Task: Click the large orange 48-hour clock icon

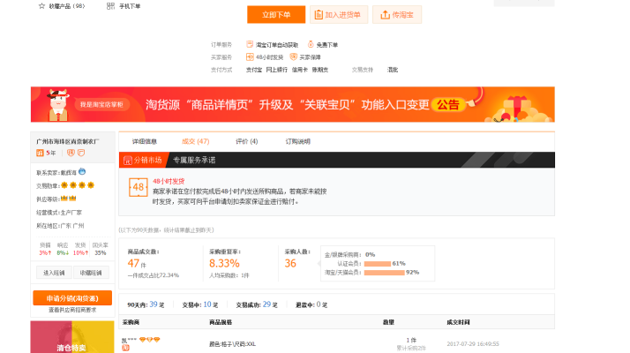Action: click(139, 187)
